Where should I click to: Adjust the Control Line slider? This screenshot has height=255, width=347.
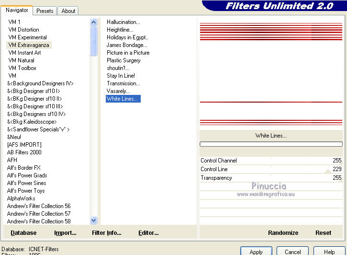tap(271, 169)
